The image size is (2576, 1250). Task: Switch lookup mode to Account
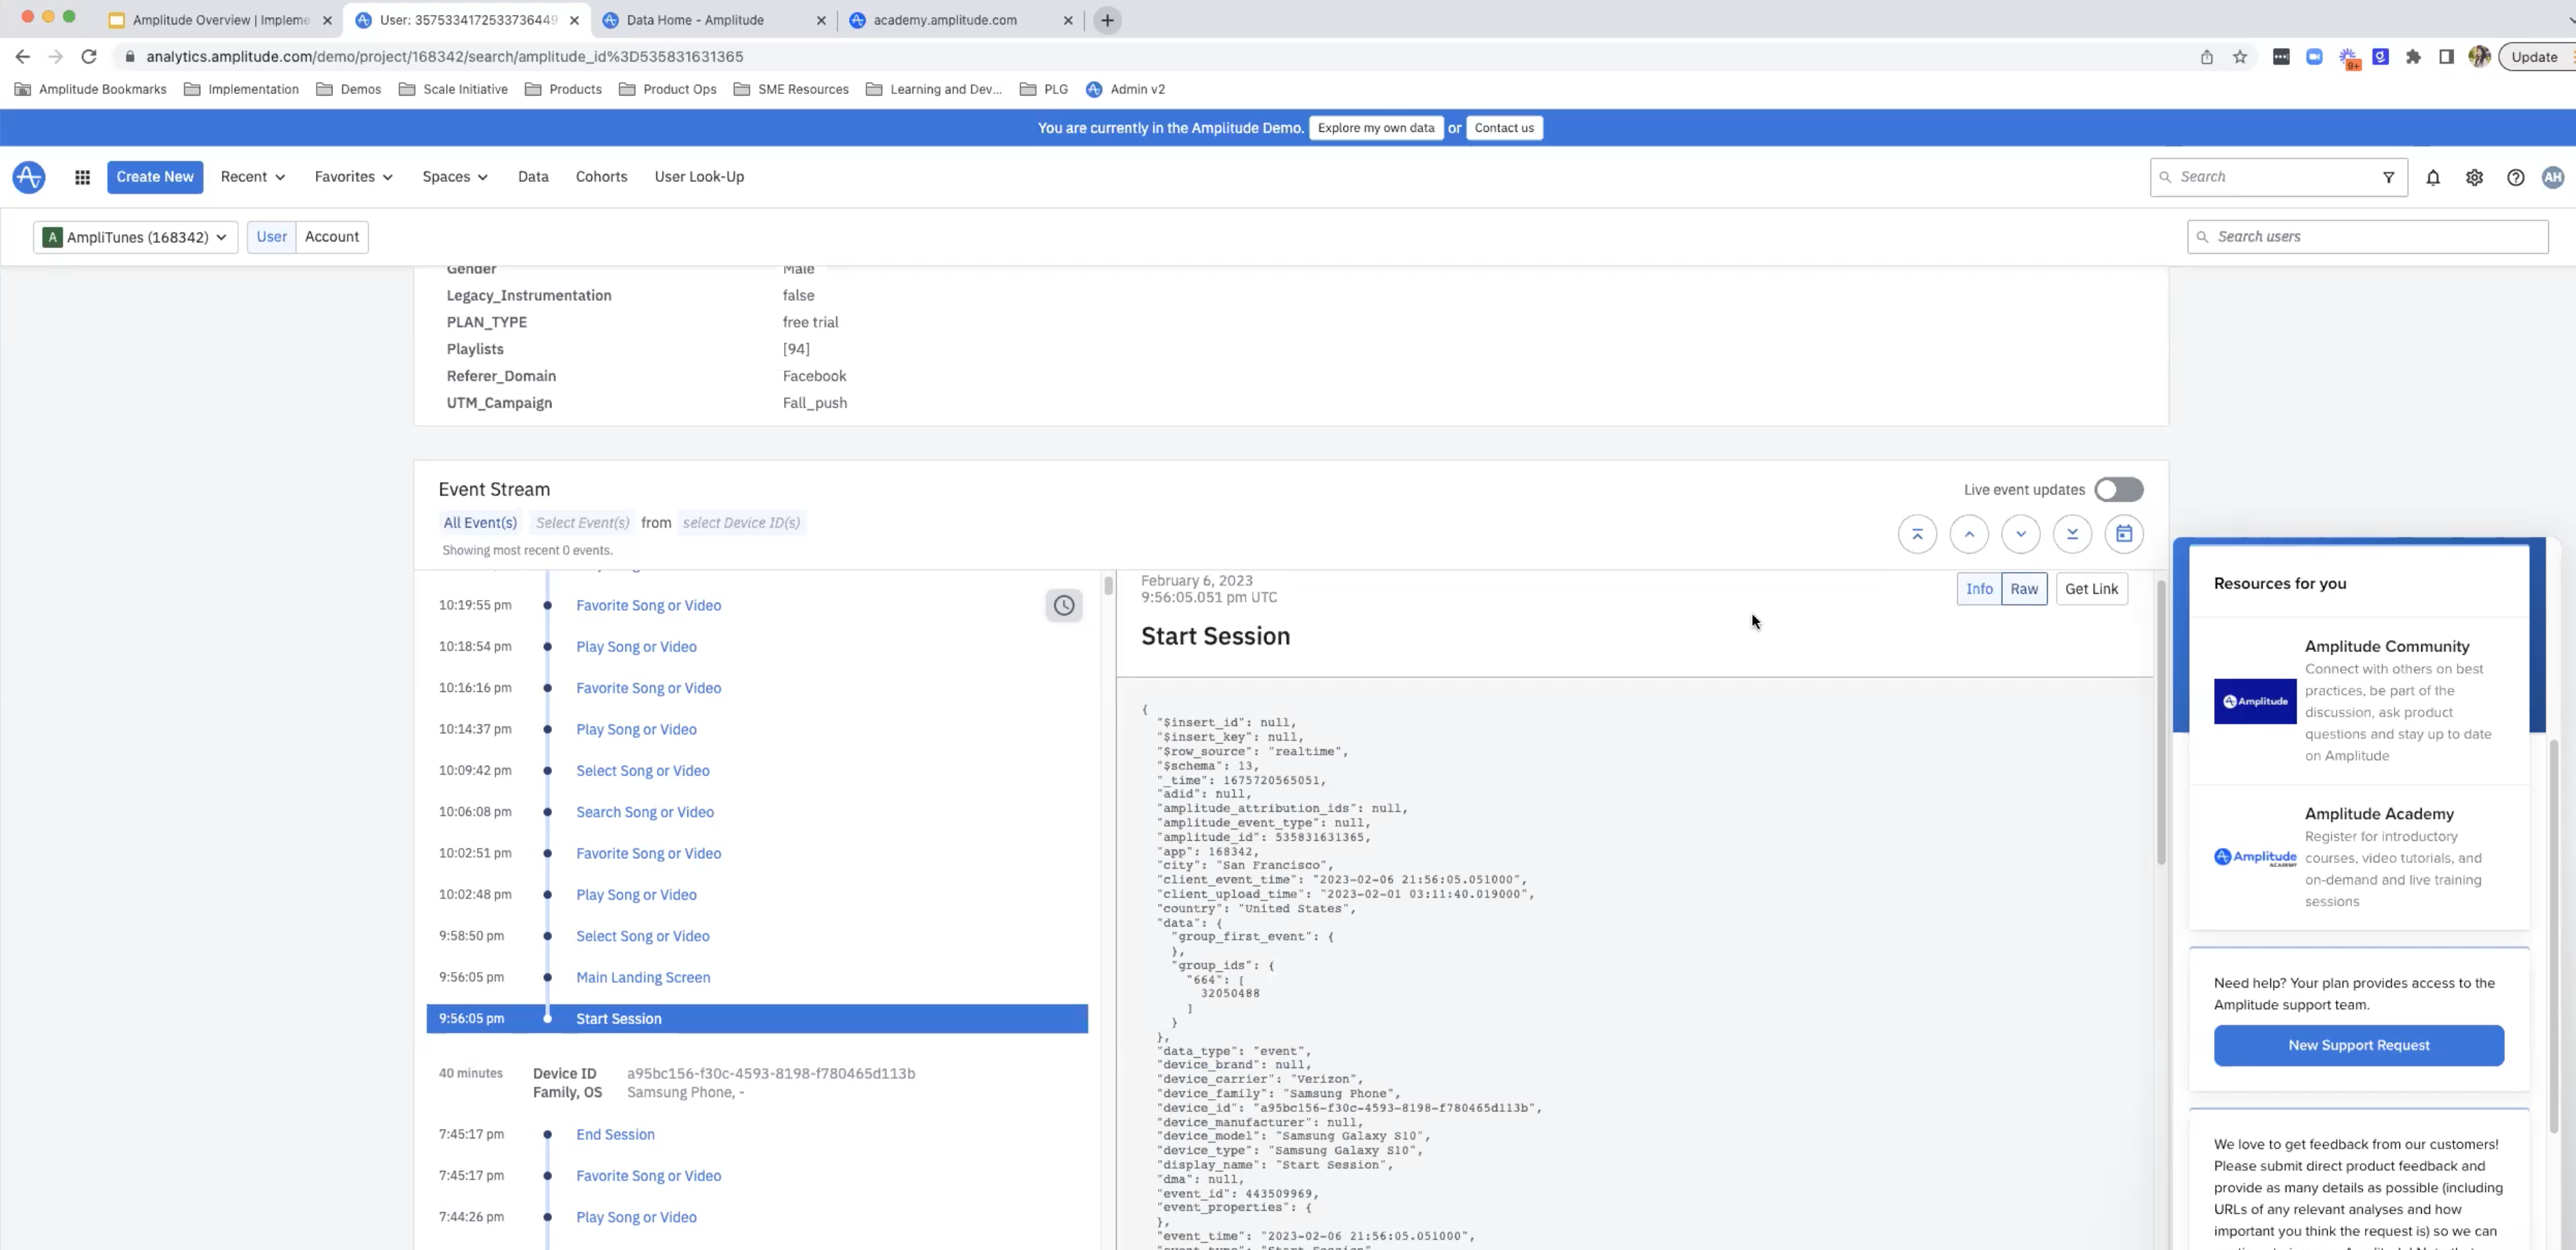click(331, 237)
